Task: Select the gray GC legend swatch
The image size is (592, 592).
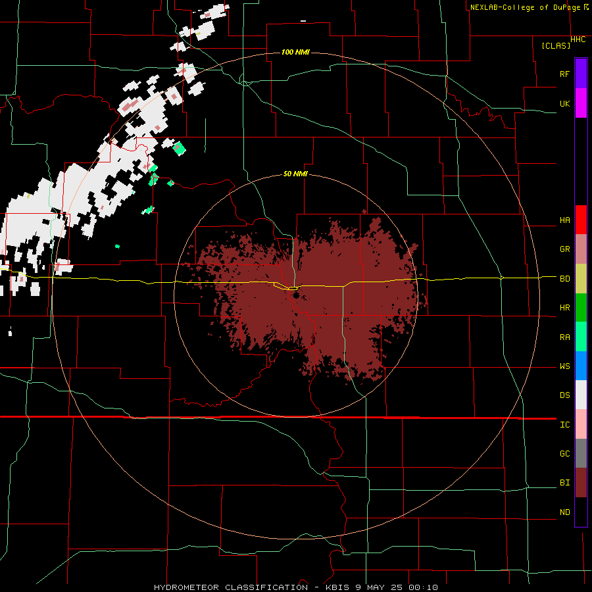Action: point(581,453)
